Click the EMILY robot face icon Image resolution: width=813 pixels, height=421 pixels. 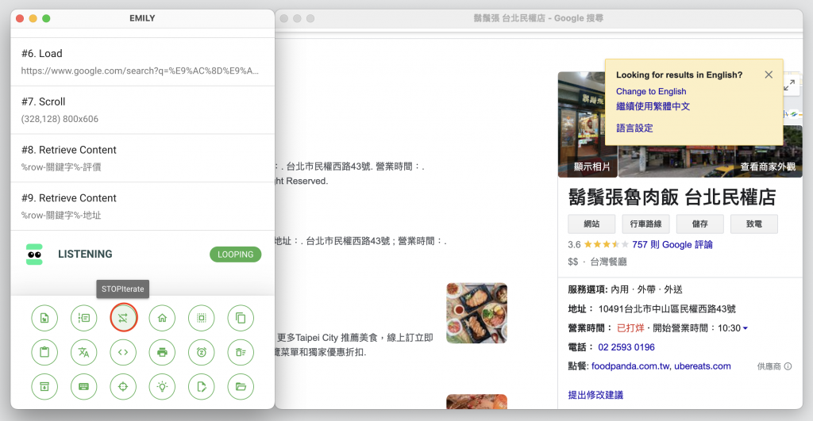click(x=34, y=255)
